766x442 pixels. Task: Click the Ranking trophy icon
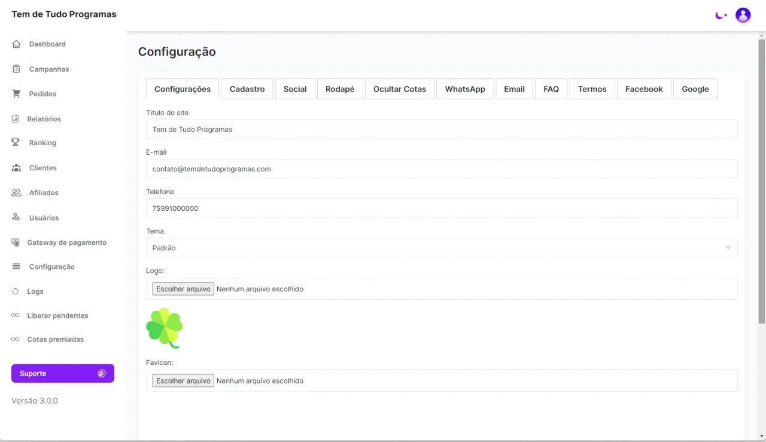pos(16,143)
